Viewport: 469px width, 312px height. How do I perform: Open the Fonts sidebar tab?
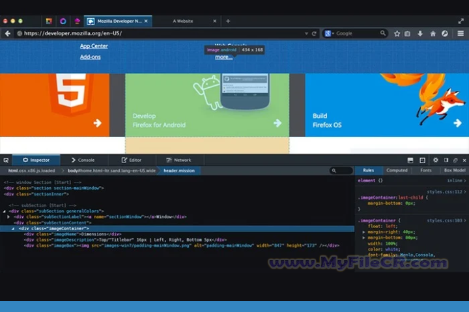coord(425,170)
